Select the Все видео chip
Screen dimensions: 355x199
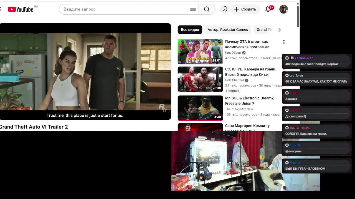pos(190,30)
